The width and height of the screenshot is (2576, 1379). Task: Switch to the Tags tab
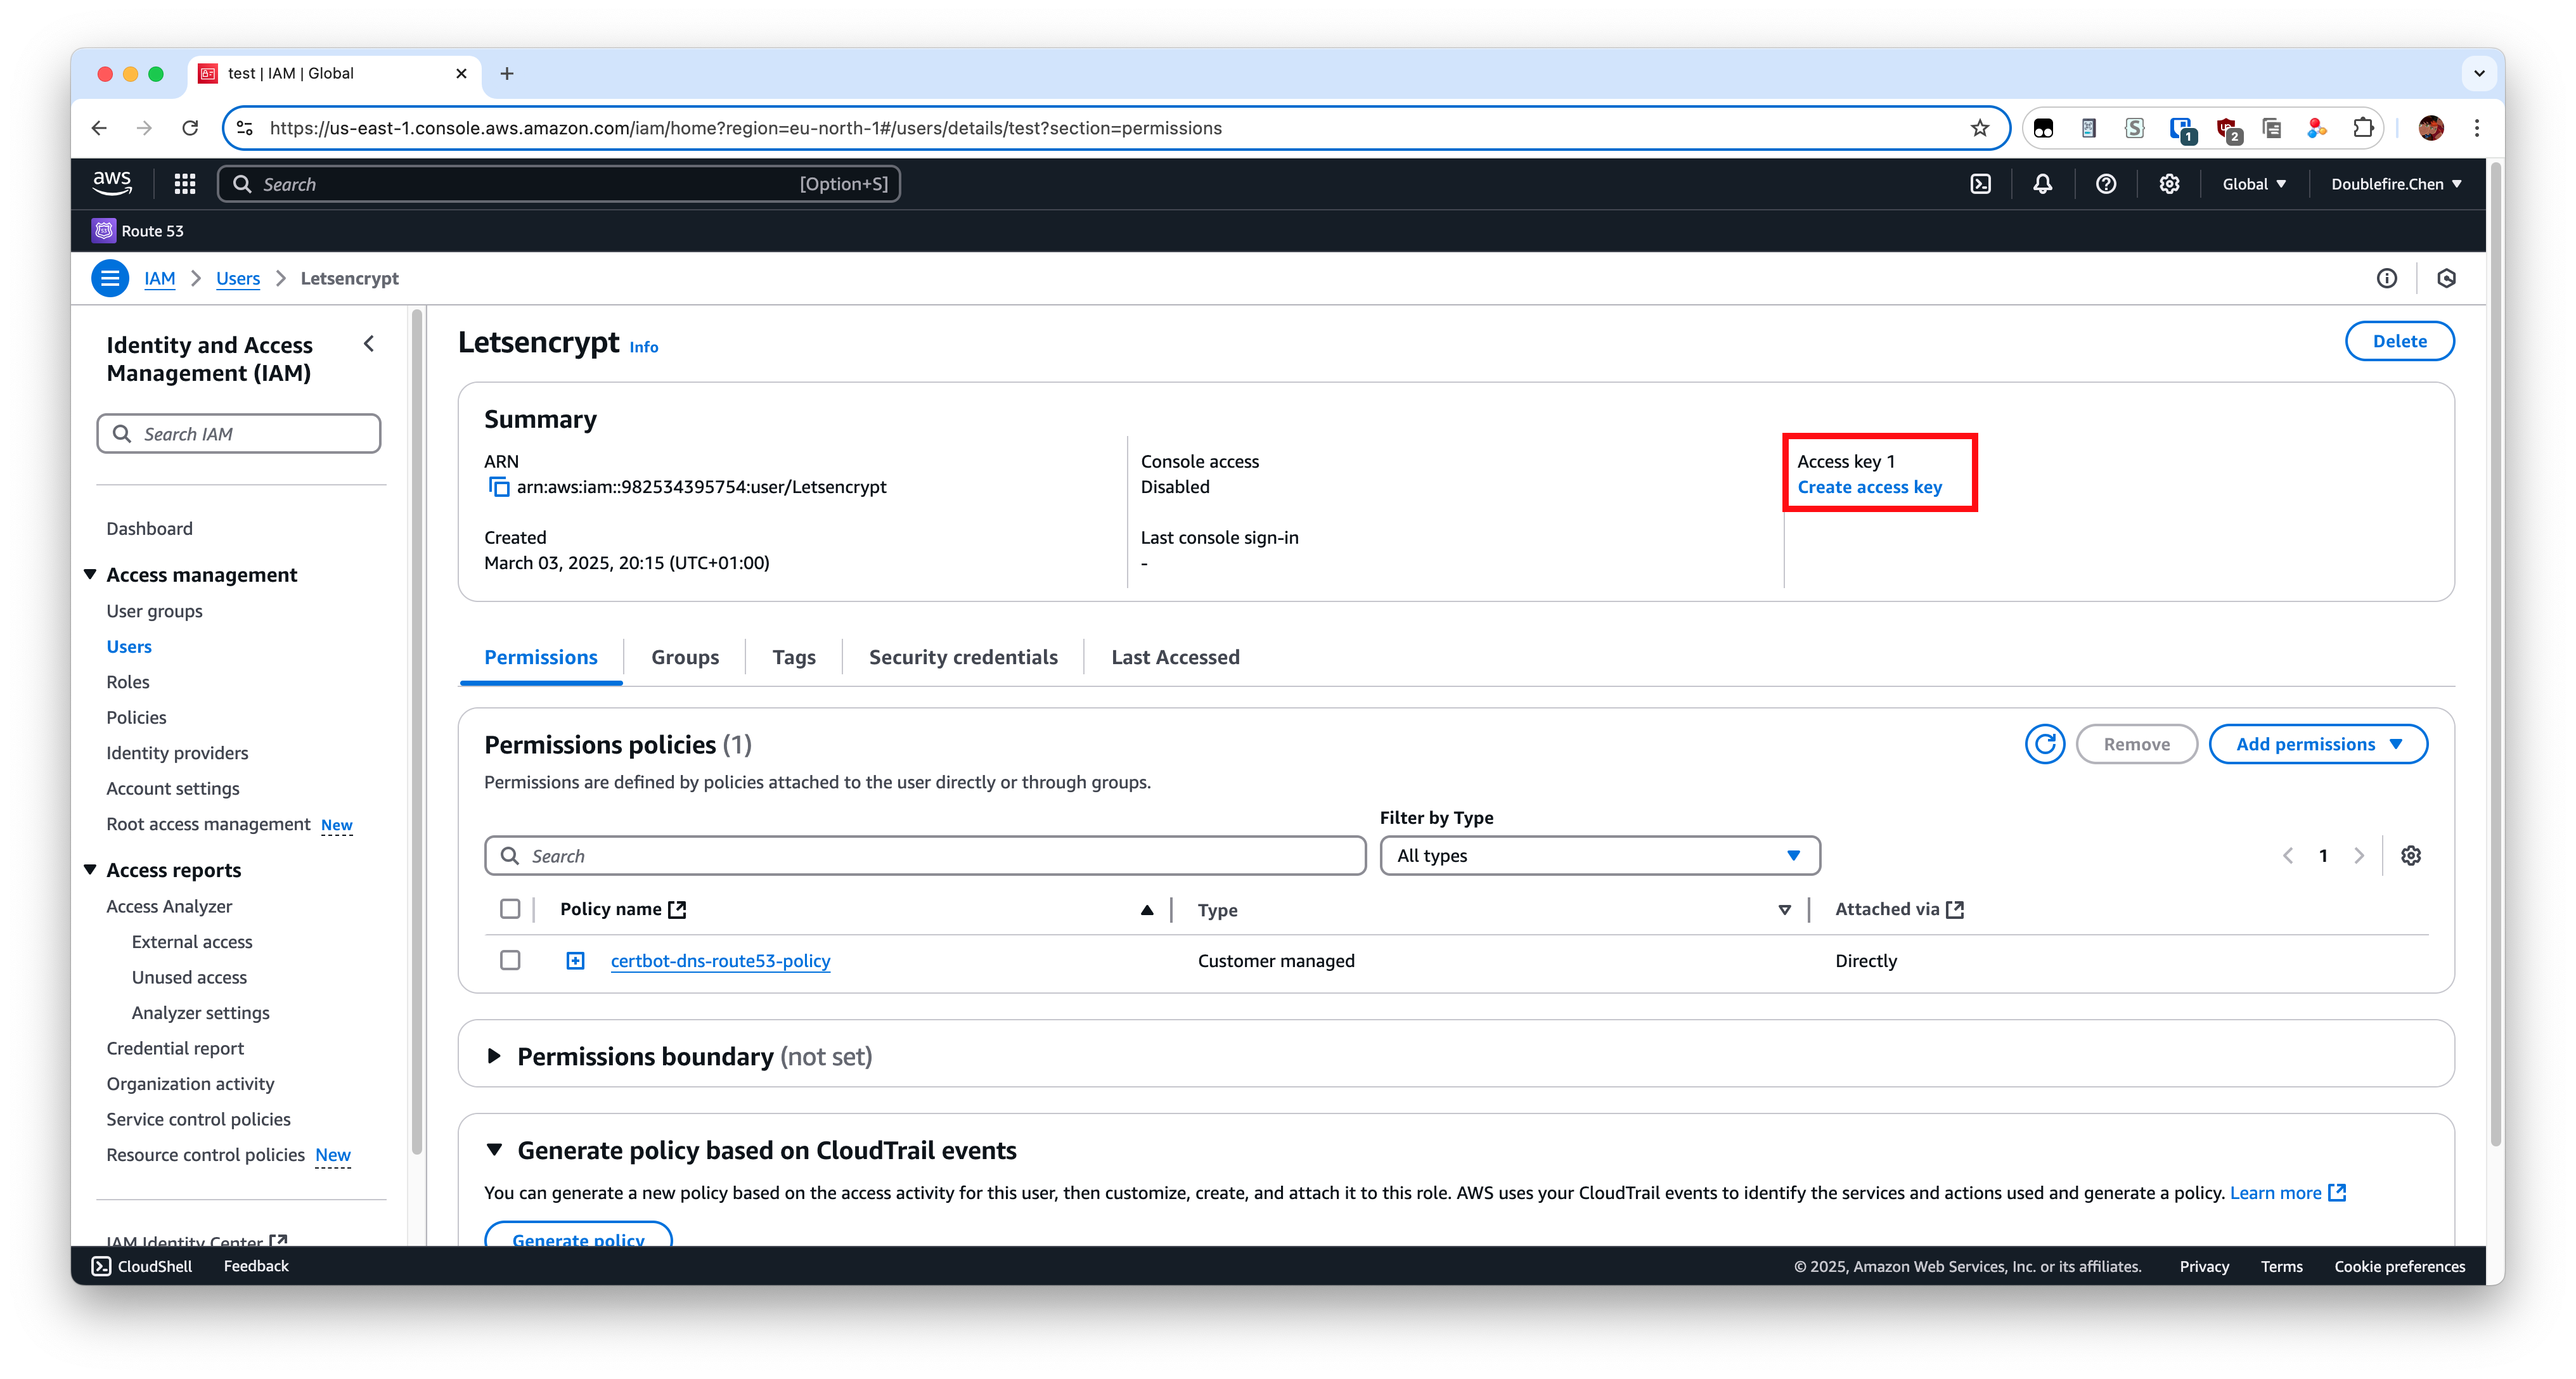[x=794, y=657]
